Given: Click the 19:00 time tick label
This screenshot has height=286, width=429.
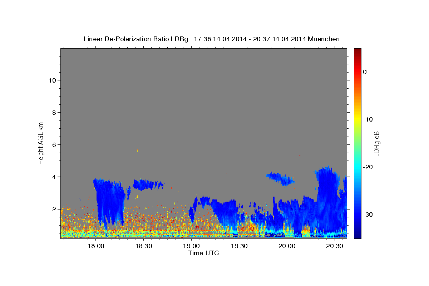Looking at the screenshot, I should [x=191, y=246].
